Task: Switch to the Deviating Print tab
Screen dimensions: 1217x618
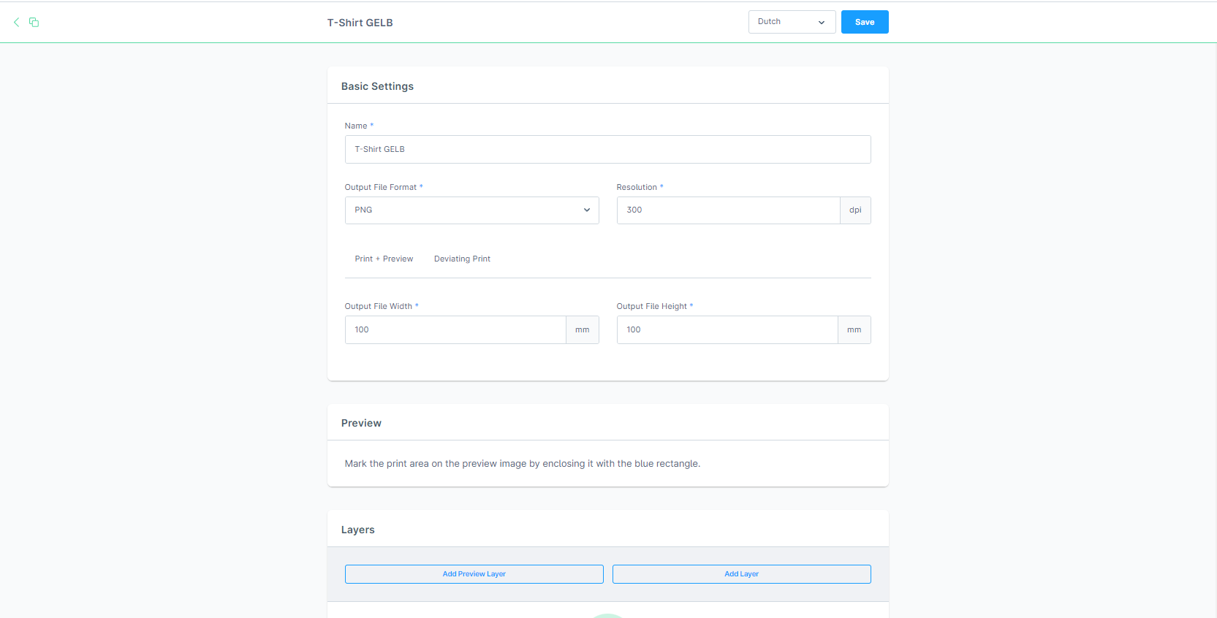Action: [x=462, y=259]
